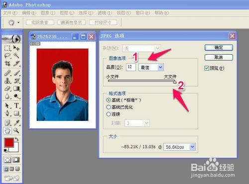Select the 基线已优化 radio option
249x184 pixels.
(x=109, y=107)
